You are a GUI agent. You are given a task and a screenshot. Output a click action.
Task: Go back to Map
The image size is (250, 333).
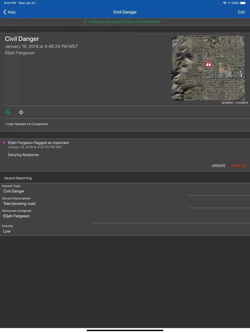[x=9, y=12]
